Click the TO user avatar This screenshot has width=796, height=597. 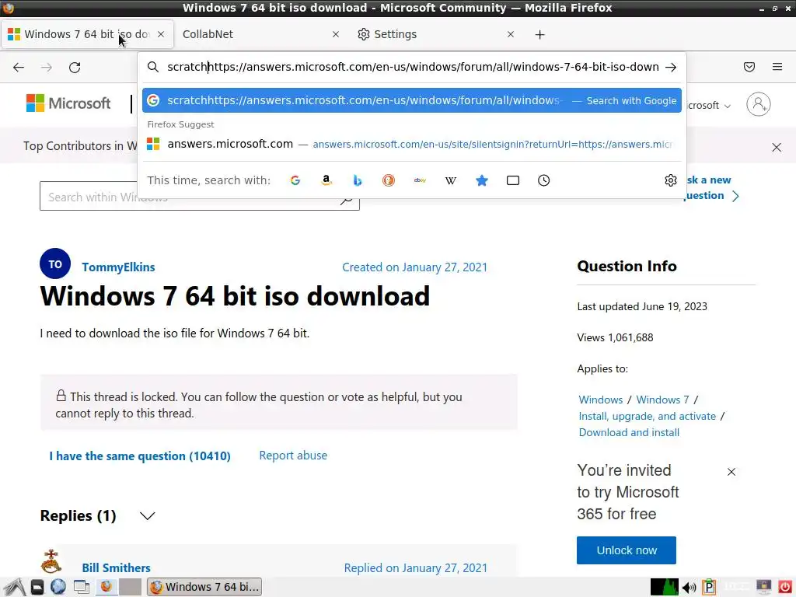55,264
